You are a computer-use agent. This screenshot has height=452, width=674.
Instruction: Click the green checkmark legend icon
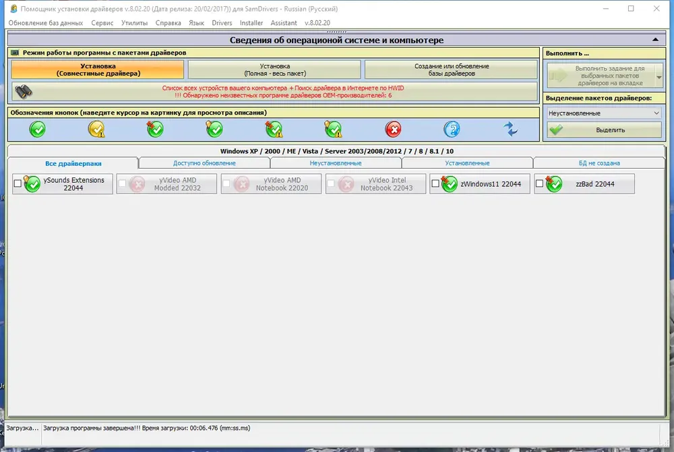pyautogui.click(x=37, y=130)
